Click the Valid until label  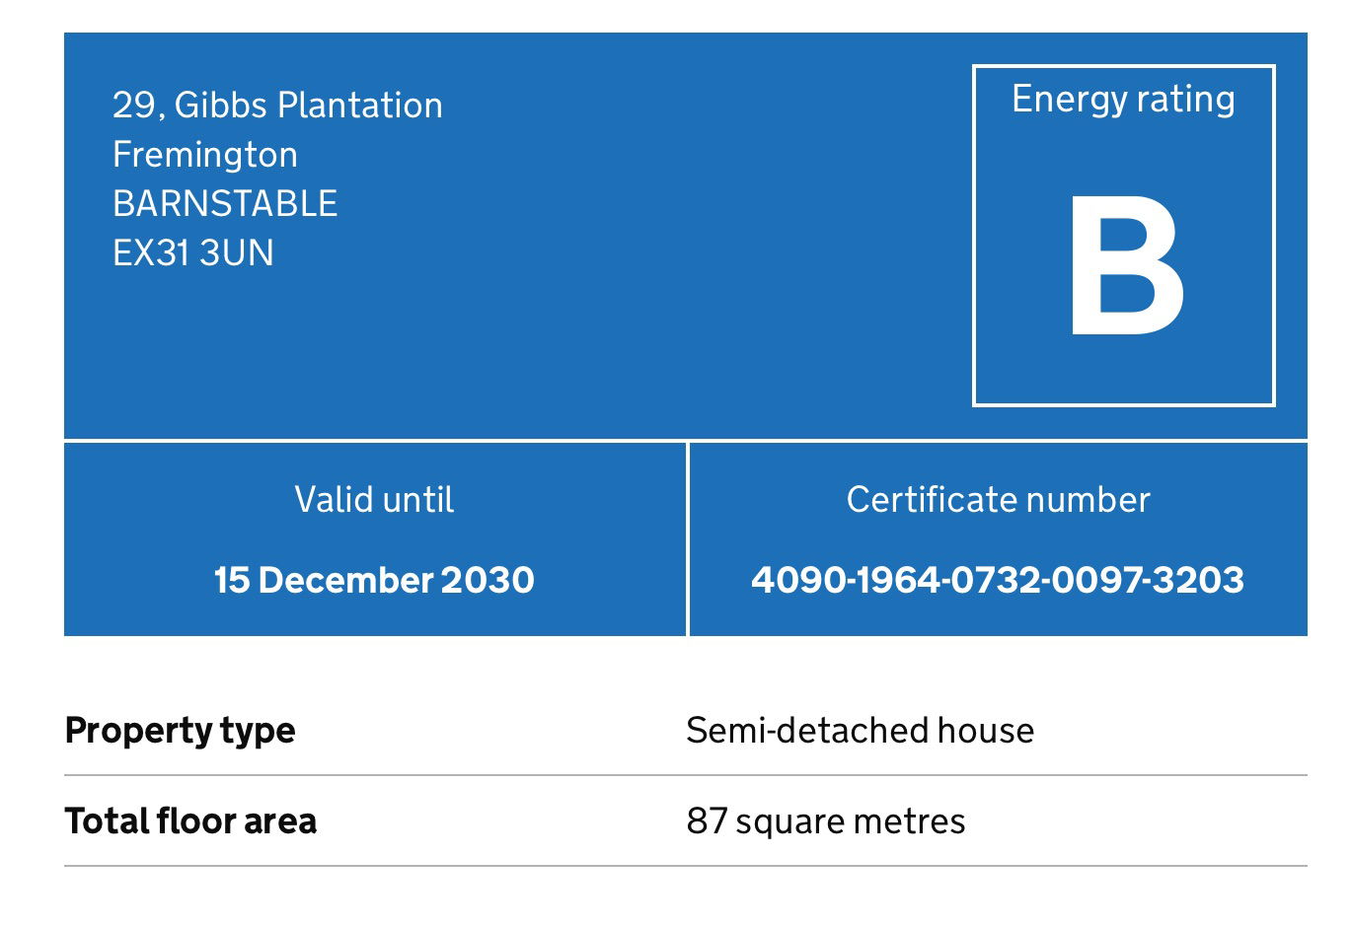[x=374, y=500]
